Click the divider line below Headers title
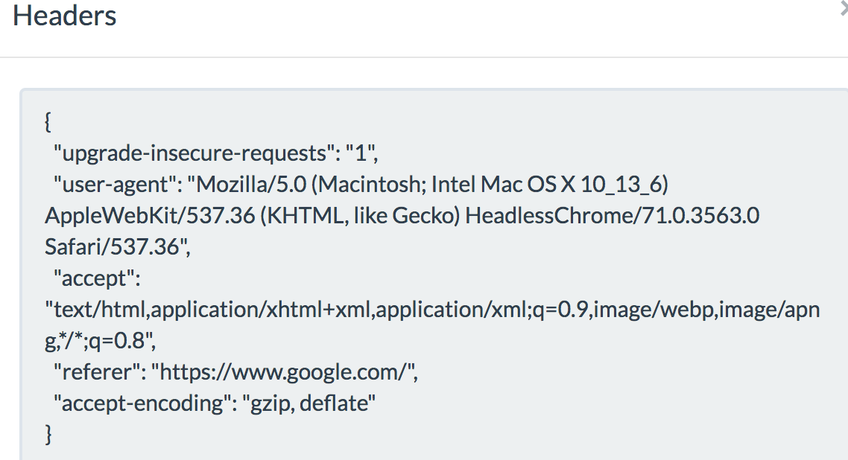Screen dimensions: 848x460 tap(424, 55)
